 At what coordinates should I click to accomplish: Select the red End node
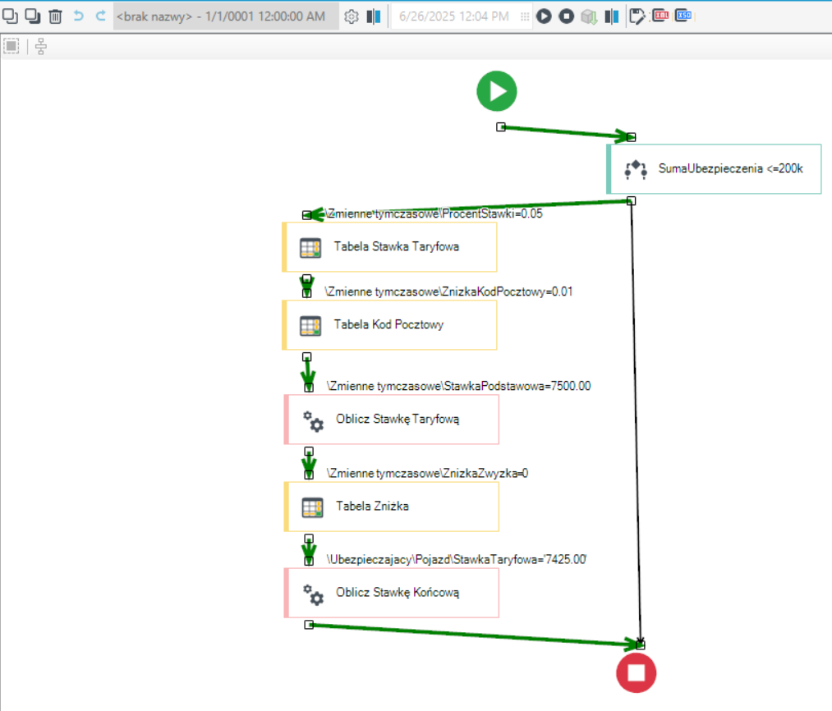(637, 672)
